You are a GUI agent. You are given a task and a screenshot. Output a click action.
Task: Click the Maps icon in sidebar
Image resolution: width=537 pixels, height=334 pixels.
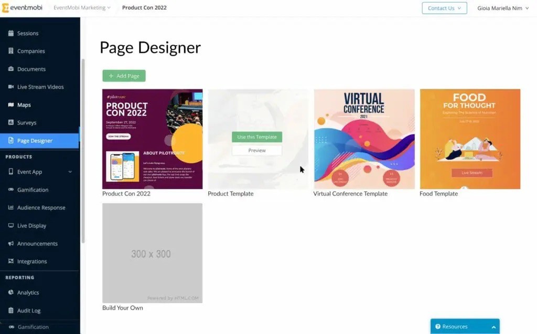pos(11,105)
